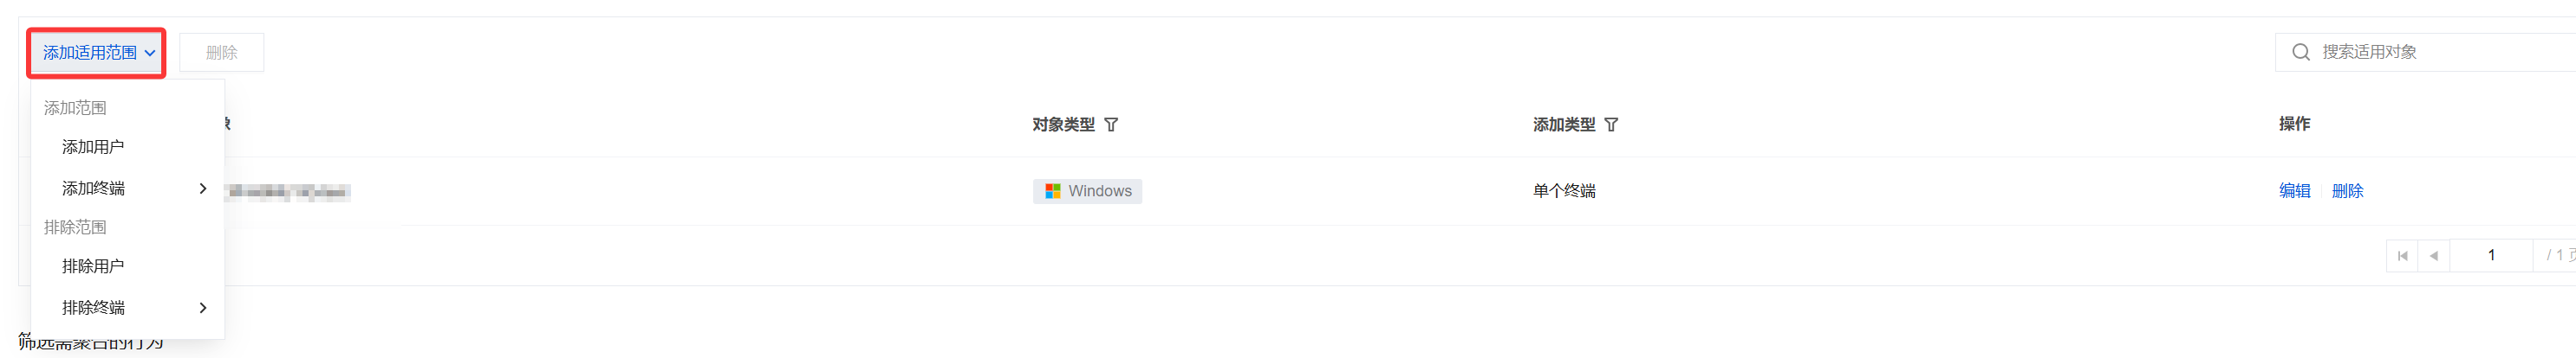Click the 添加类型 column header label

(x=1564, y=125)
